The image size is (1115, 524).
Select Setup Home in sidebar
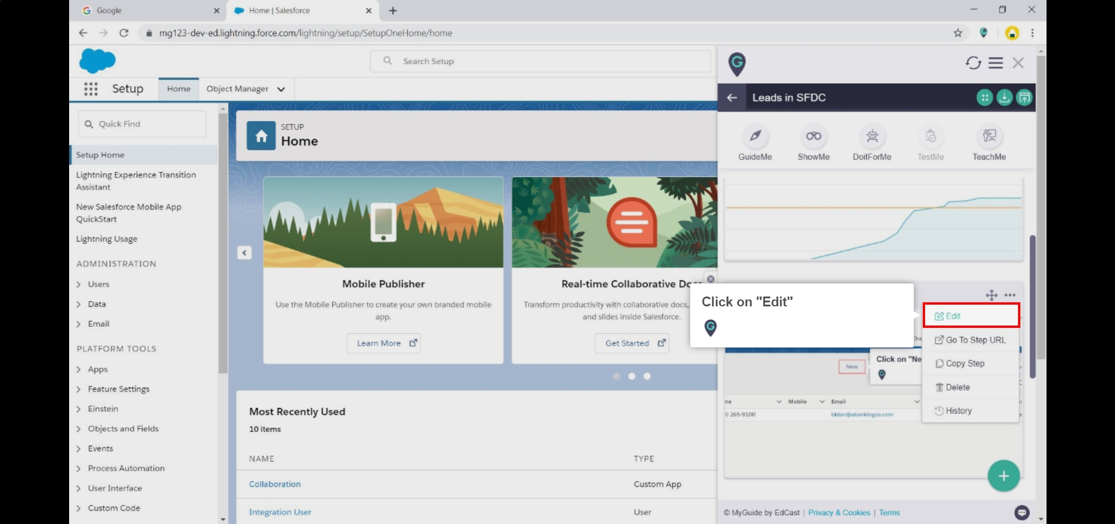[x=144, y=155]
